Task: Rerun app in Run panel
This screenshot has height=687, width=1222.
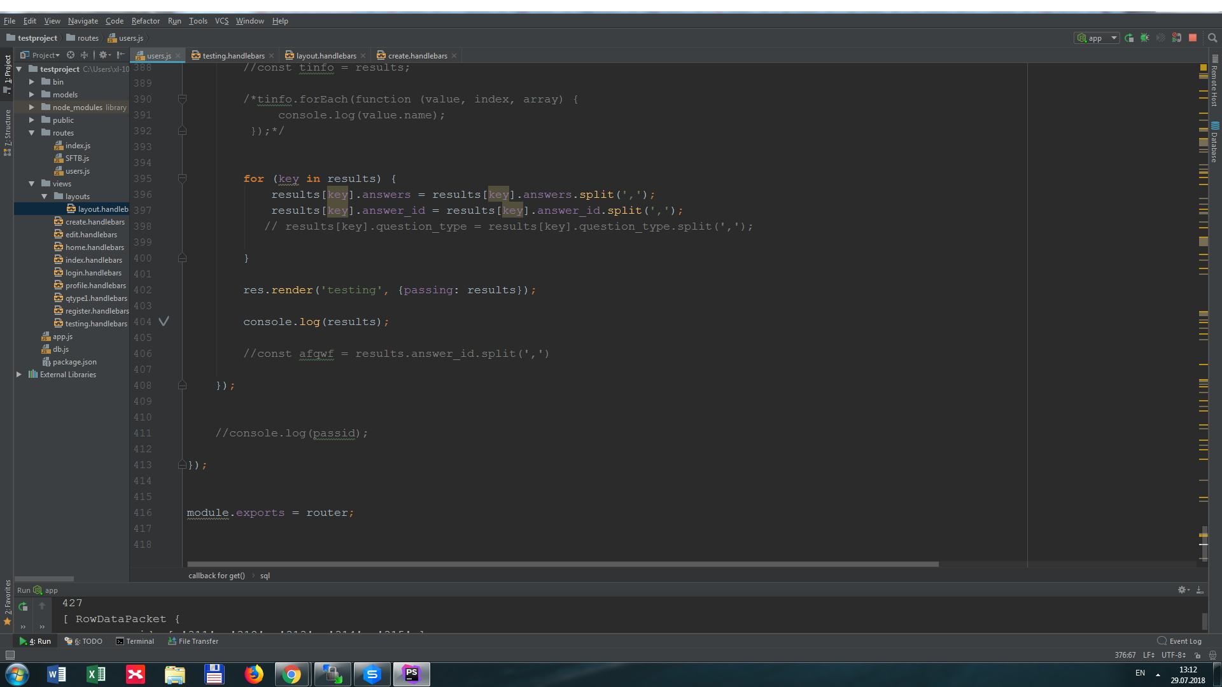Action: tap(23, 607)
